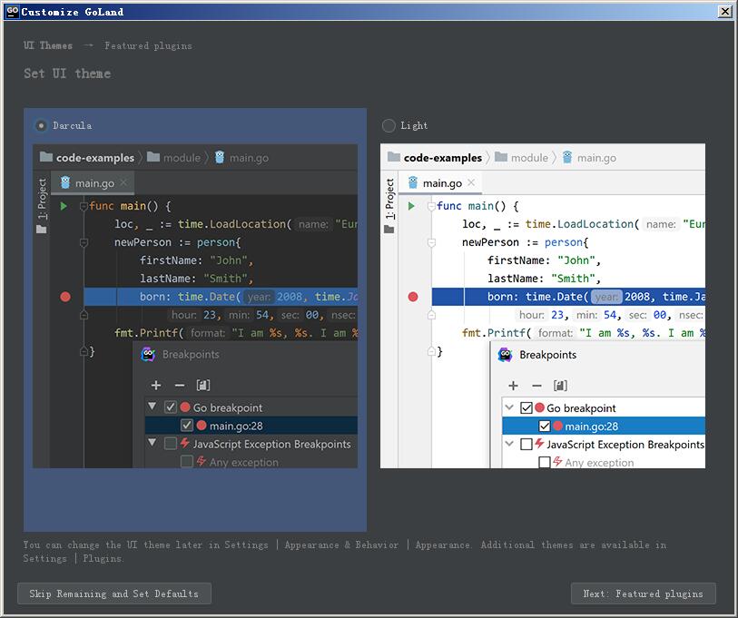The image size is (738, 618).
Task: Click the JavaScript exception lightning icon in Darcula preview
Action: [x=185, y=443]
